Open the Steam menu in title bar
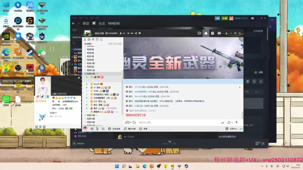Screen dimensions: 303x170 75,18
